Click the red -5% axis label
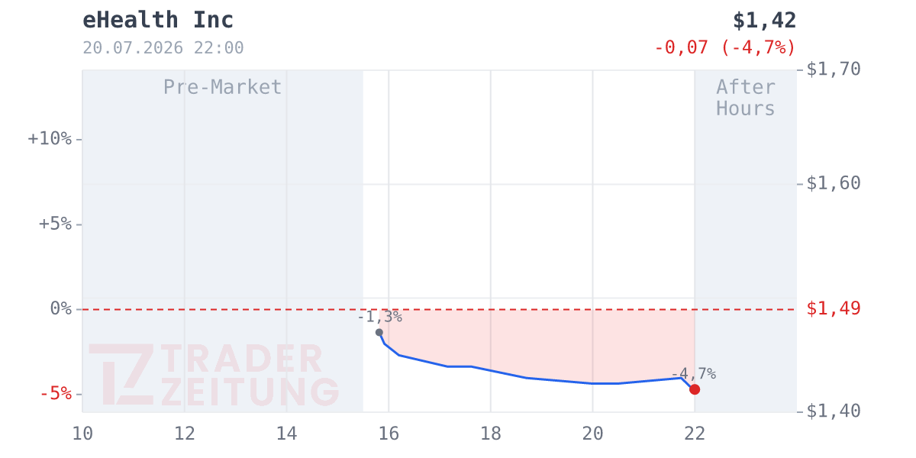This screenshot has height=458, width=916. click(55, 394)
